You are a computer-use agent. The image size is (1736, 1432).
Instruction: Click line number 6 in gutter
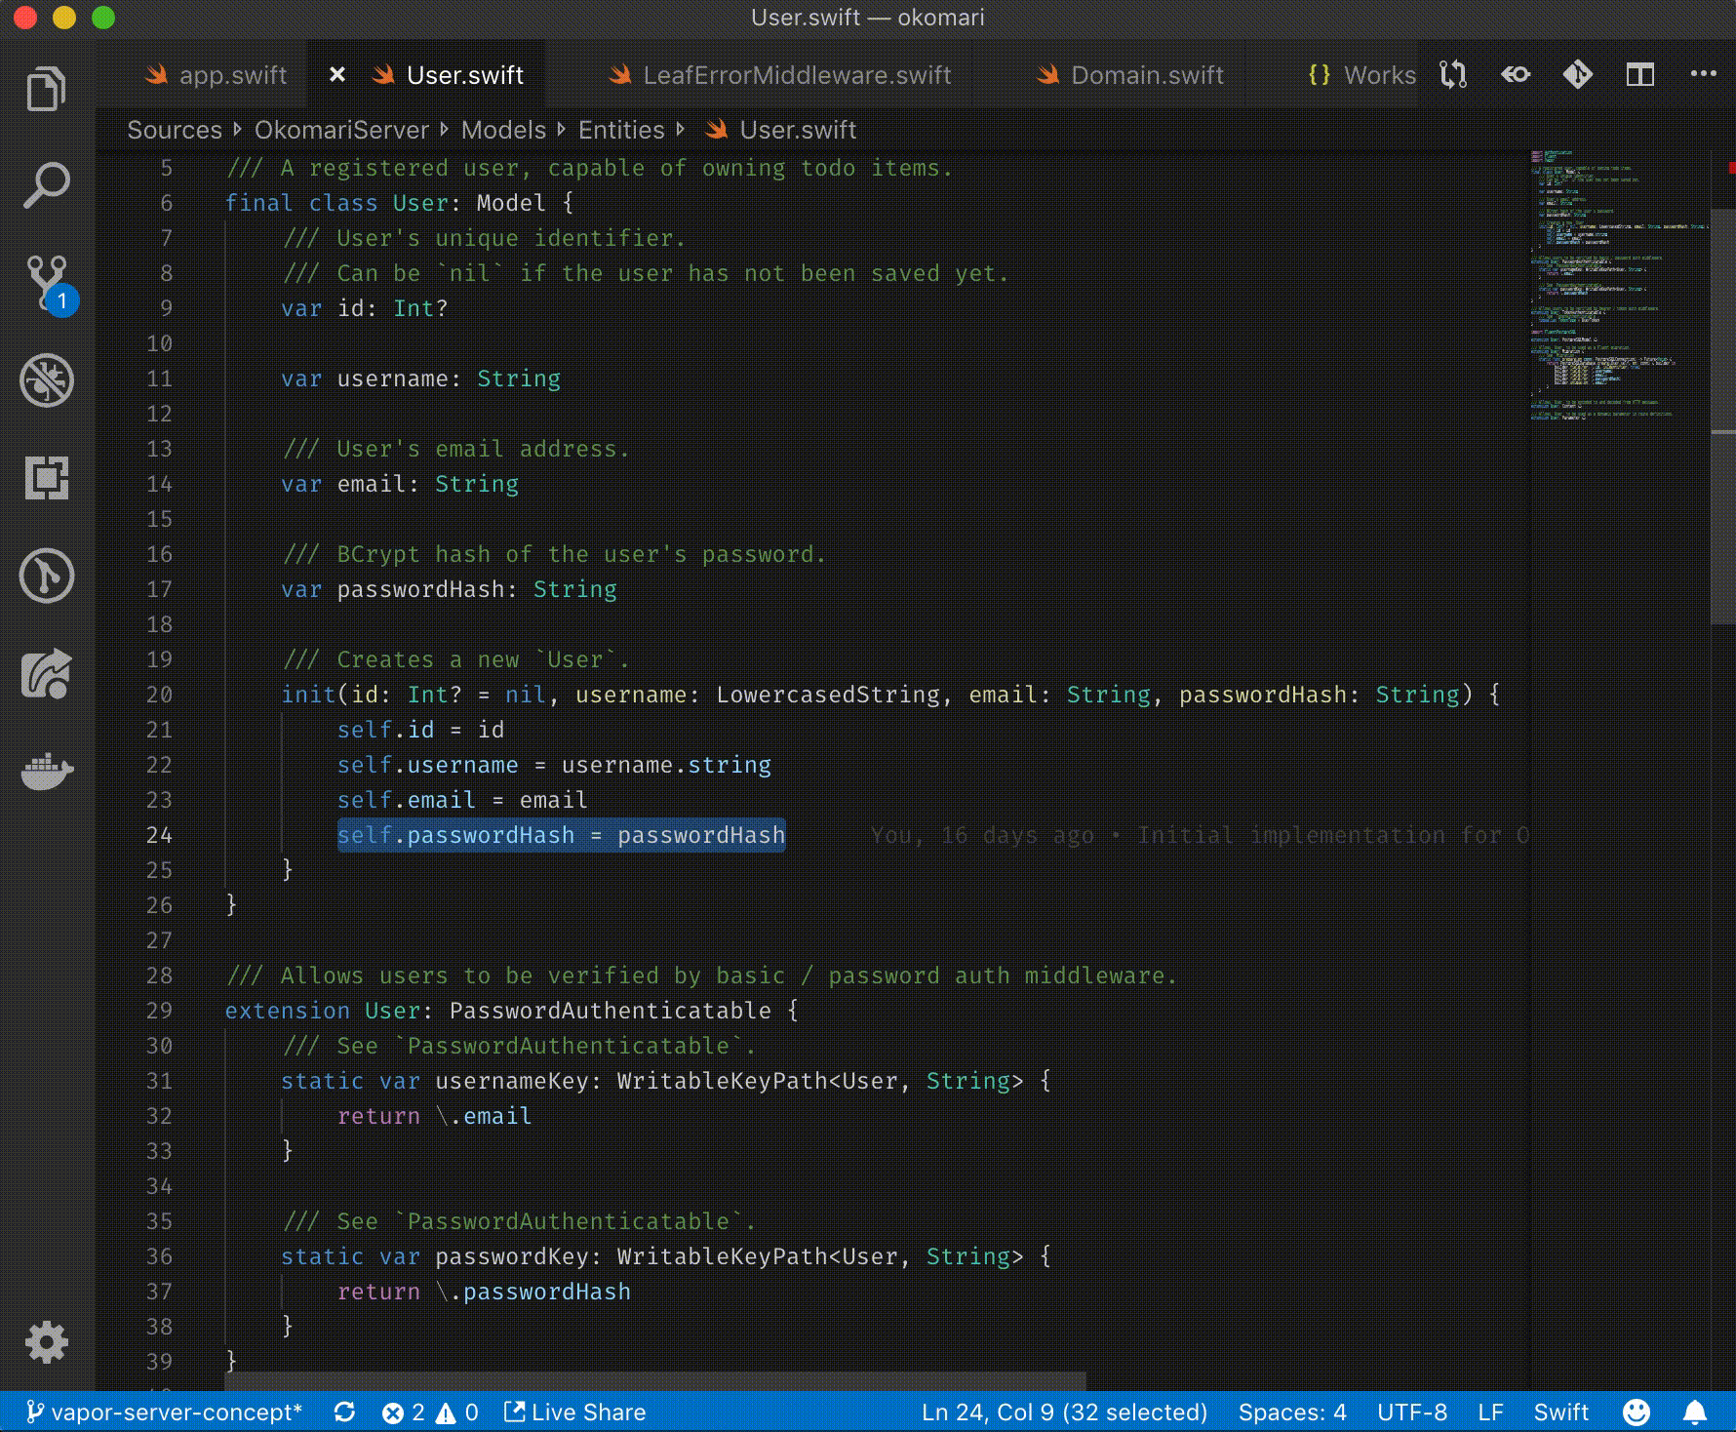point(166,203)
